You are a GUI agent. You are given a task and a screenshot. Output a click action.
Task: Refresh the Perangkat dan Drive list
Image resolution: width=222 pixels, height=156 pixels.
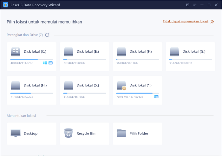pyautogui.click(x=47, y=35)
